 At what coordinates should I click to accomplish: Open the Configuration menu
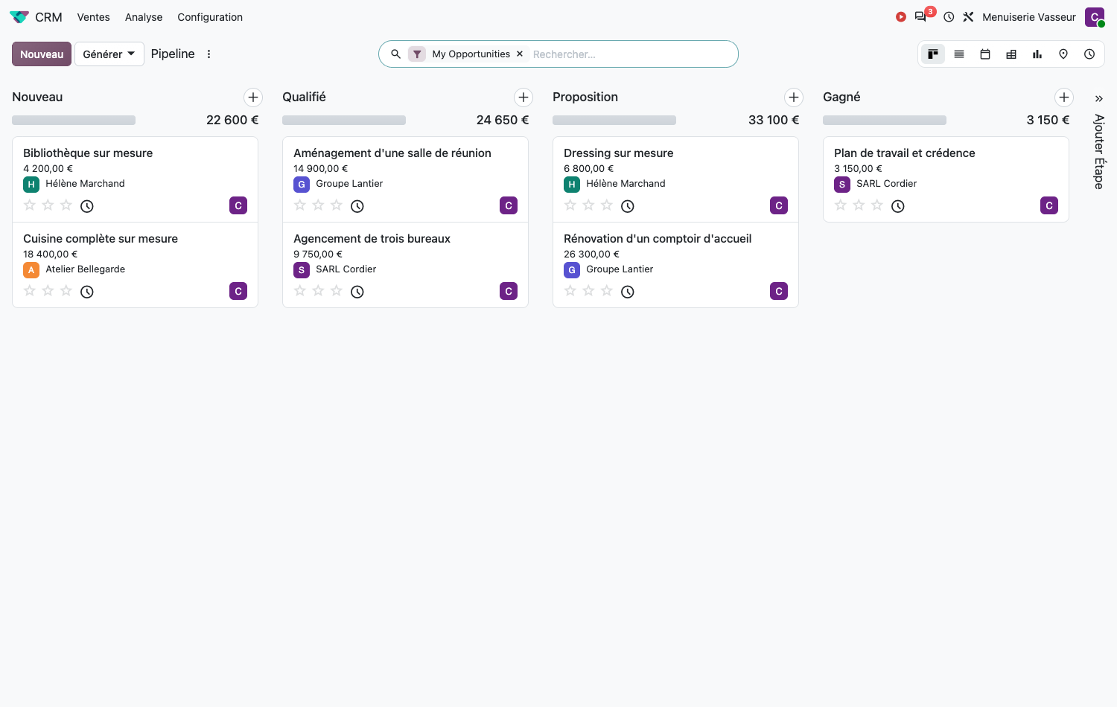pyautogui.click(x=210, y=17)
